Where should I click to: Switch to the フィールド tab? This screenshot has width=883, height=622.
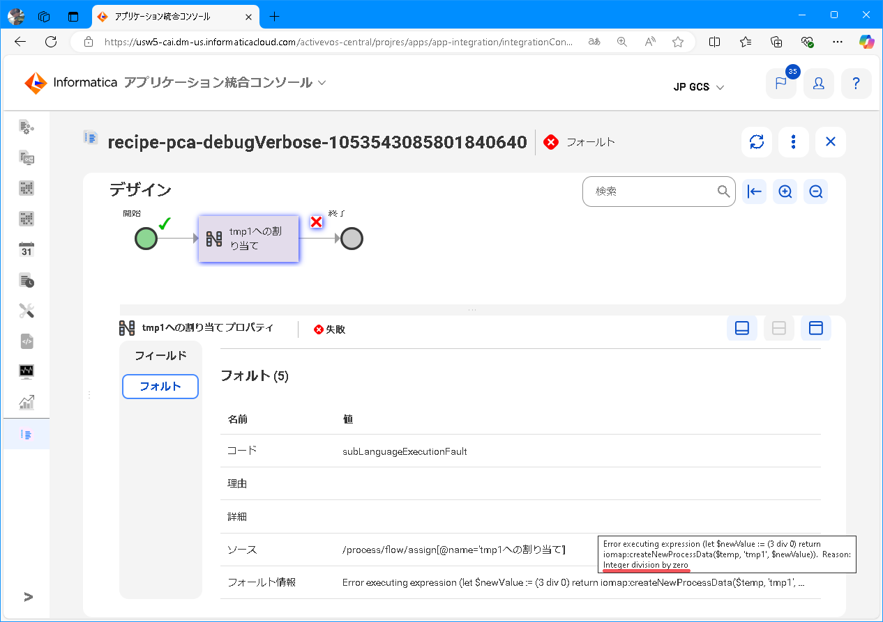160,355
